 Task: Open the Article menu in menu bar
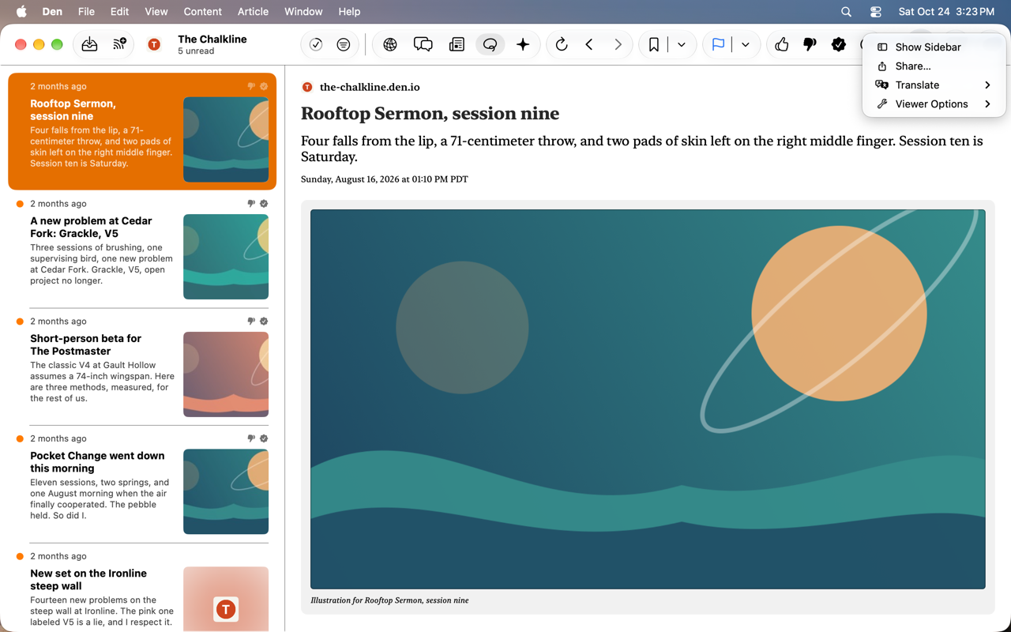coord(253,12)
